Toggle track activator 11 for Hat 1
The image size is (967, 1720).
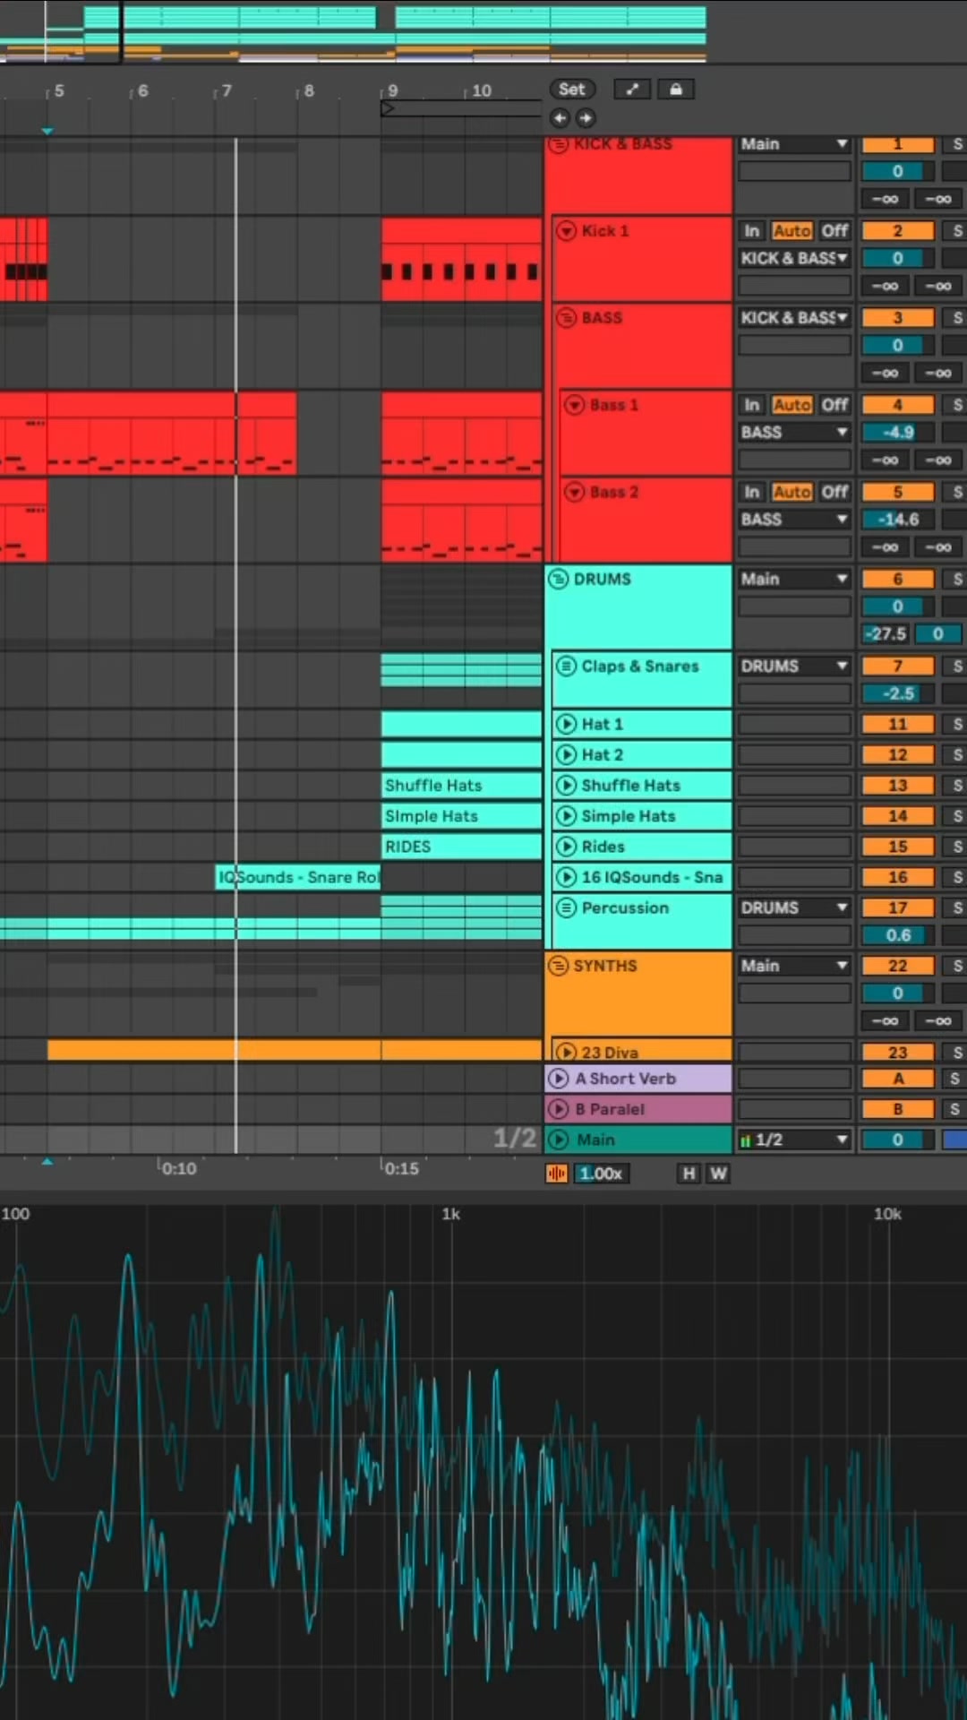[x=897, y=724]
